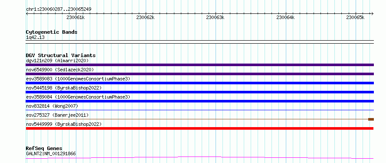Click the blue esv3589083 variant bar
This screenshot has width=386, height=163.
click(x=200, y=83)
